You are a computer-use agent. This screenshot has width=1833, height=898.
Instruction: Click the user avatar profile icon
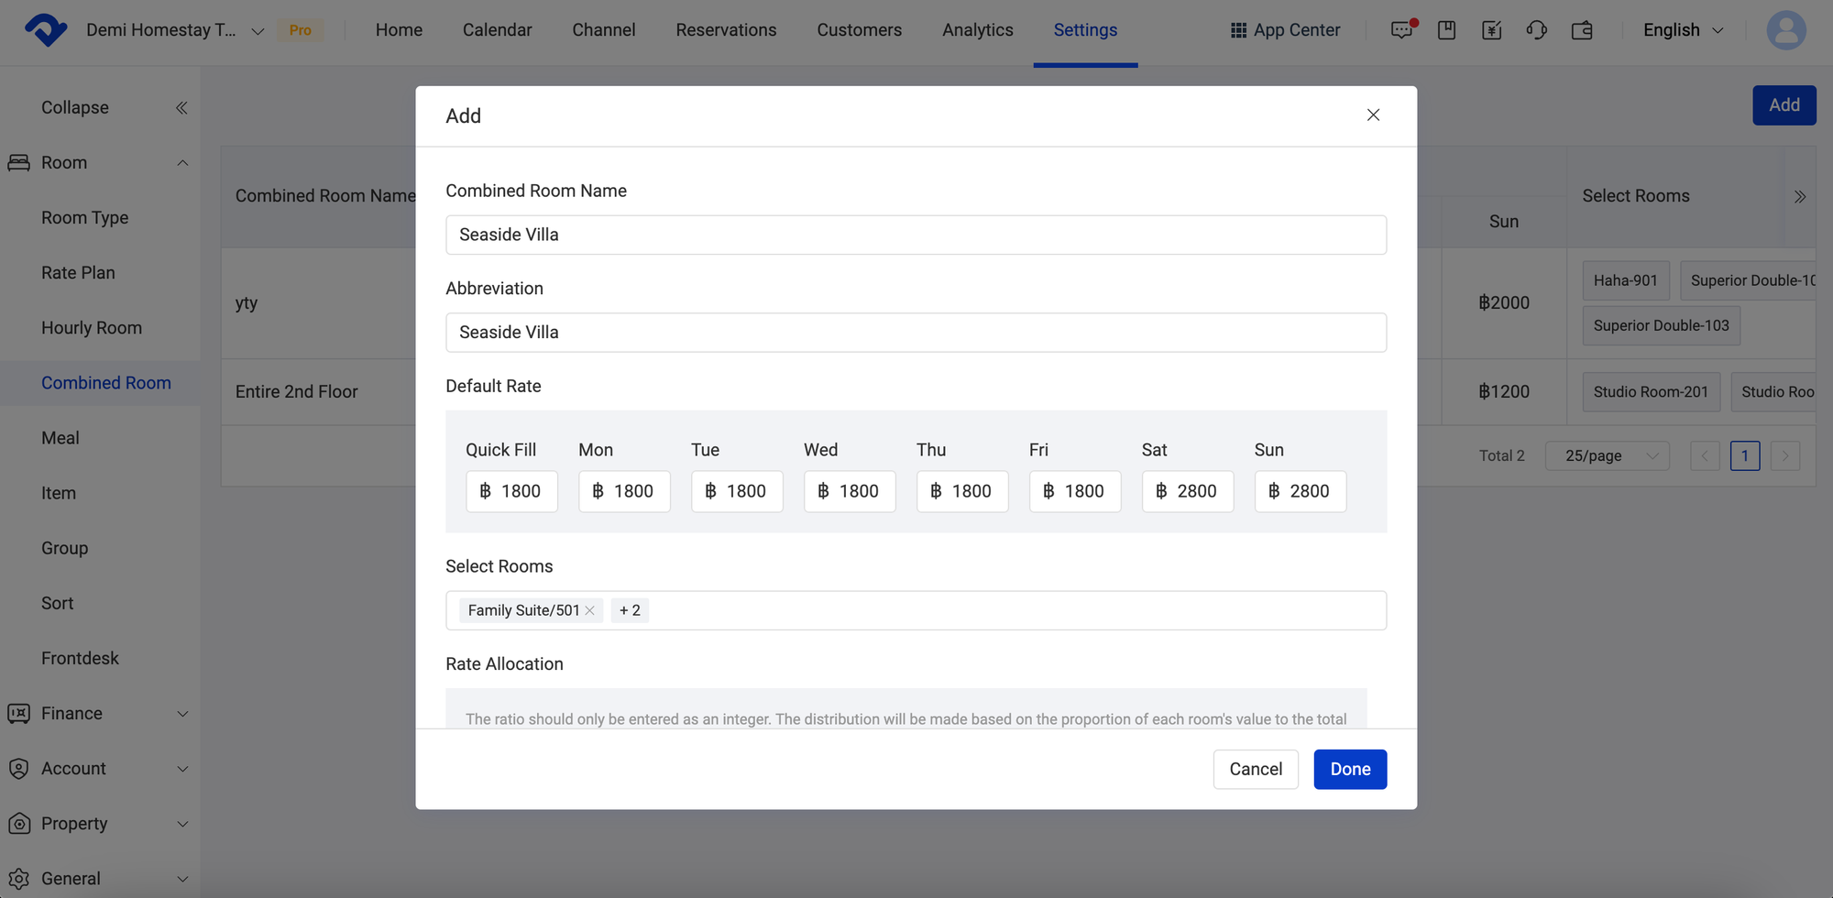pos(1785,30)
